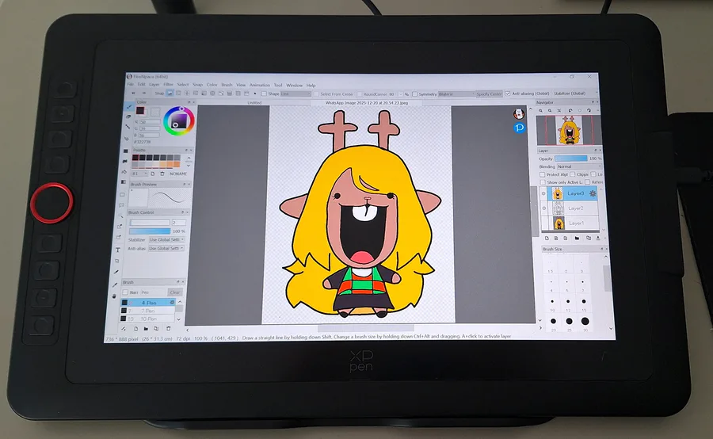Rotate the view right in the Navigator
The image size is (713, 439).
(589, 111)
